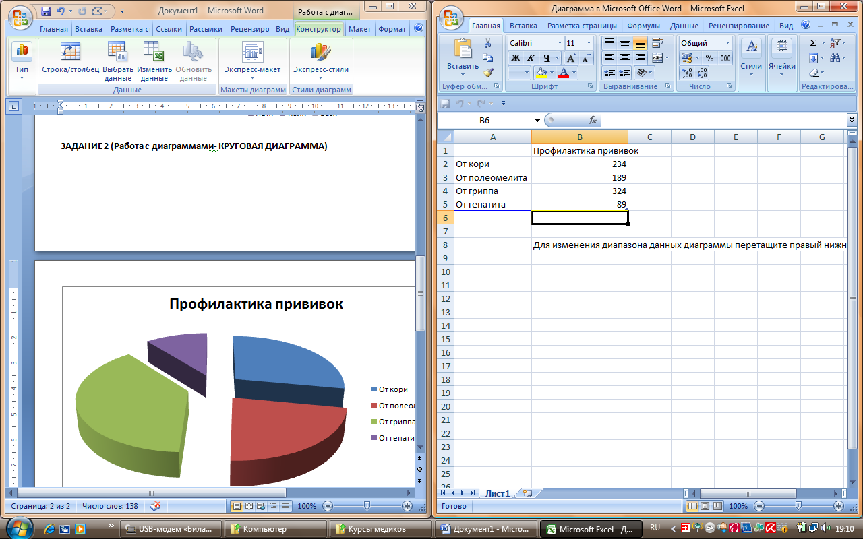Viewport: 863px width, 539px height.
Task: Toggle align text right in Excel
Action: [641, 58]
